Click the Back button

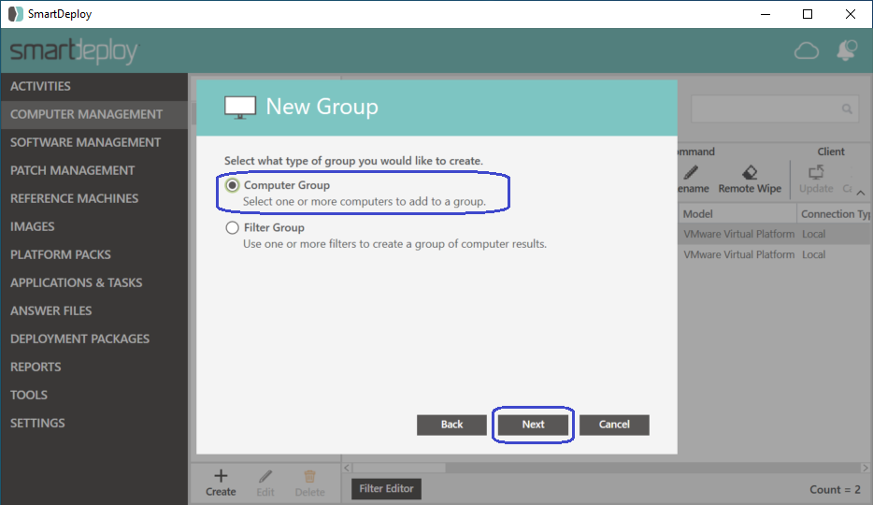(x=451, y=425)
